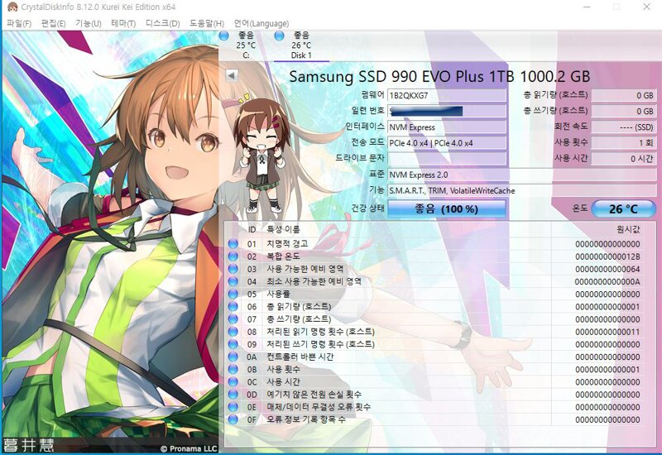Click the health status 좋음 (100 %) button

[x=446, y=208]
